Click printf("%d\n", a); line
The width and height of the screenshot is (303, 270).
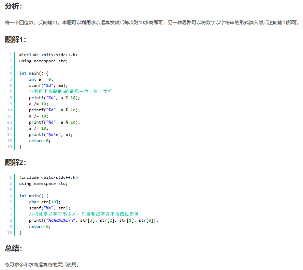(x=51, y=134)
